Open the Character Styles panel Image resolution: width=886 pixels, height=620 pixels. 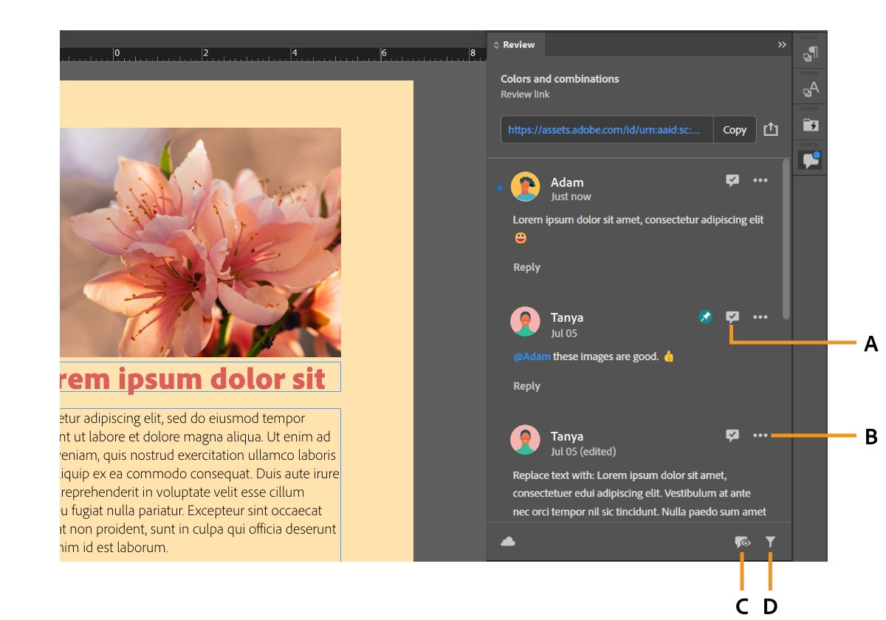coord(808,87)
